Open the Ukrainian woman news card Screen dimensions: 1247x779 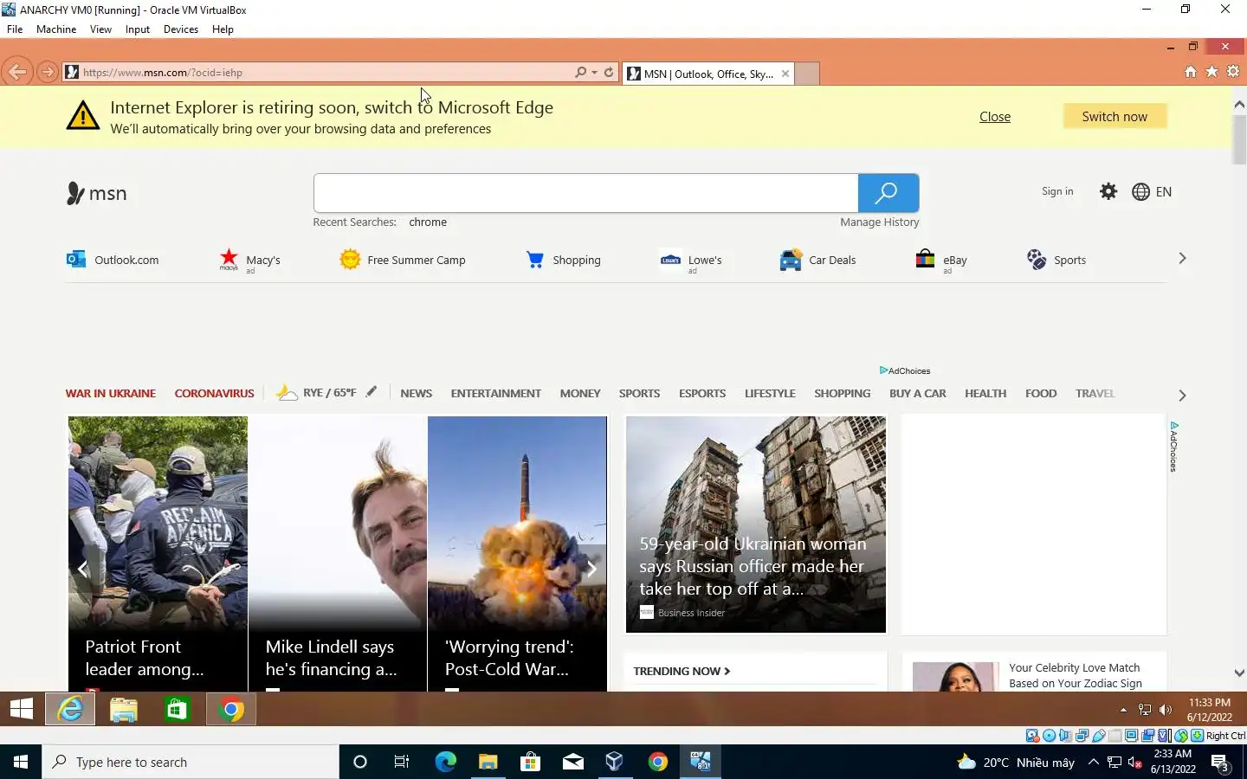click(756, 525)
